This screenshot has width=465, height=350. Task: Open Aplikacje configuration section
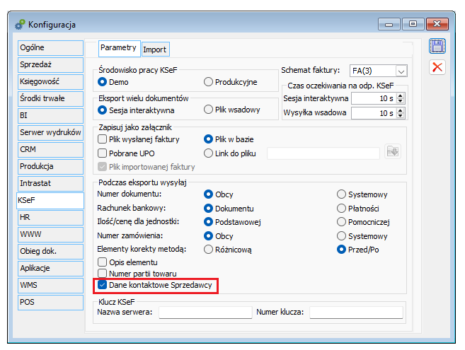point(50,268)
